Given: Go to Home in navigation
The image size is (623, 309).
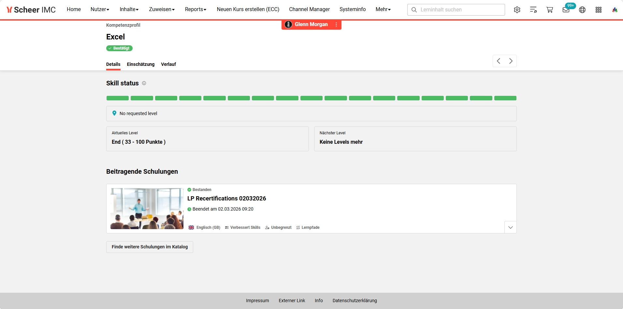Looking at the screenshot, I should tap(74, 9).
